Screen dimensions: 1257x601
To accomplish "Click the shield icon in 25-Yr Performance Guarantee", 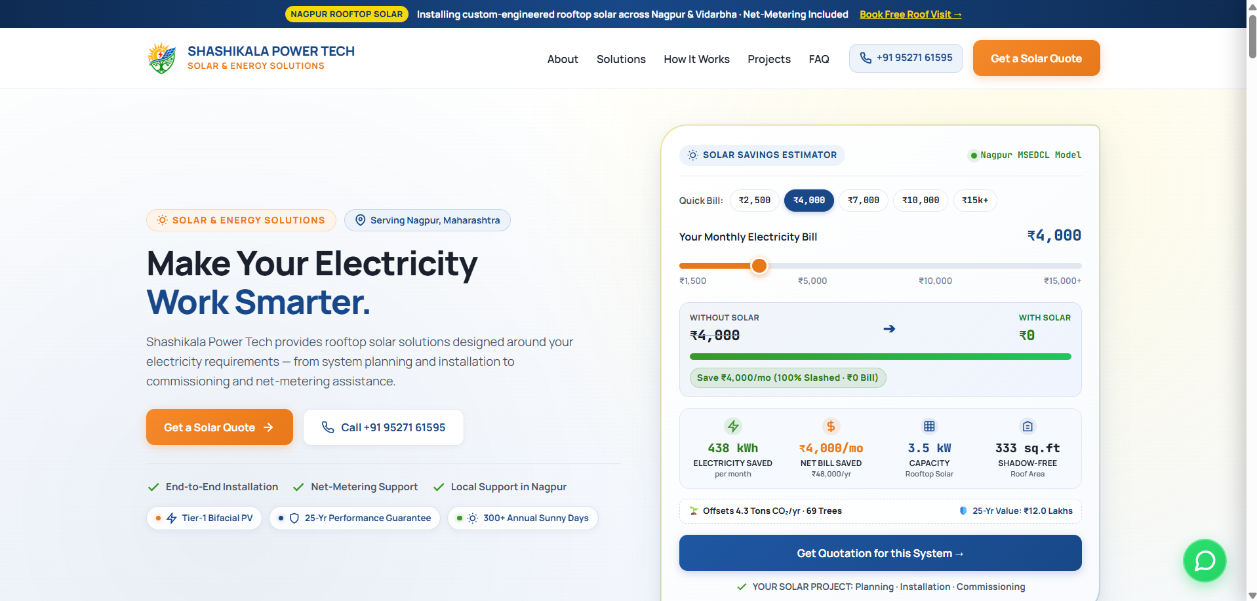I will click(x=294, y=518).
